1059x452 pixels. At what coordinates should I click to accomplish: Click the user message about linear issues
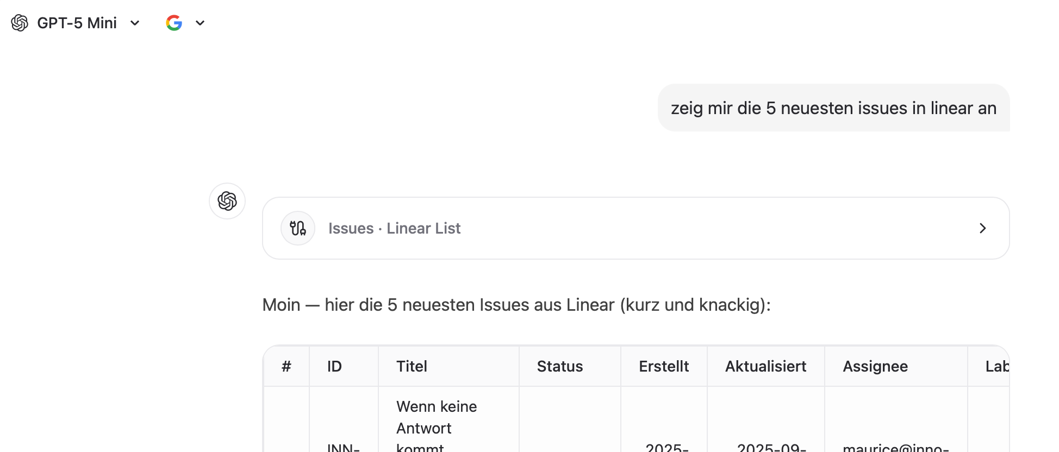[833, 108]
